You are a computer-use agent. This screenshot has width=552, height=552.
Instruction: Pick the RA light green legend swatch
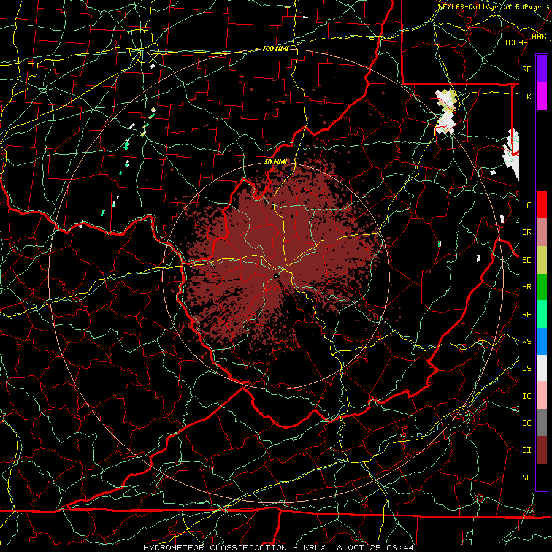click(542, 314)
